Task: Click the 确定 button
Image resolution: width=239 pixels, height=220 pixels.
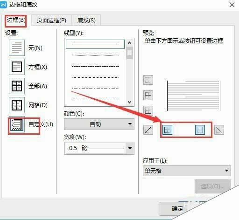Action: [177, 208]
